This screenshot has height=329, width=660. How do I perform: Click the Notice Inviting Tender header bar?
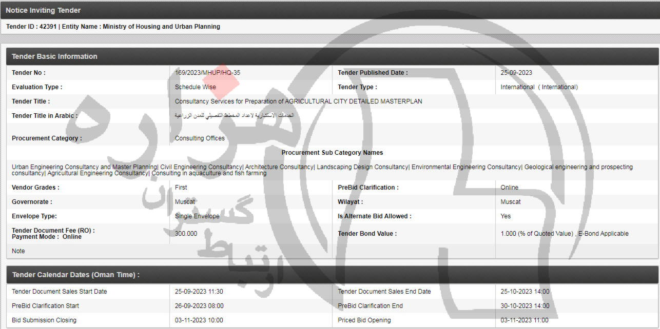(43, 10)
